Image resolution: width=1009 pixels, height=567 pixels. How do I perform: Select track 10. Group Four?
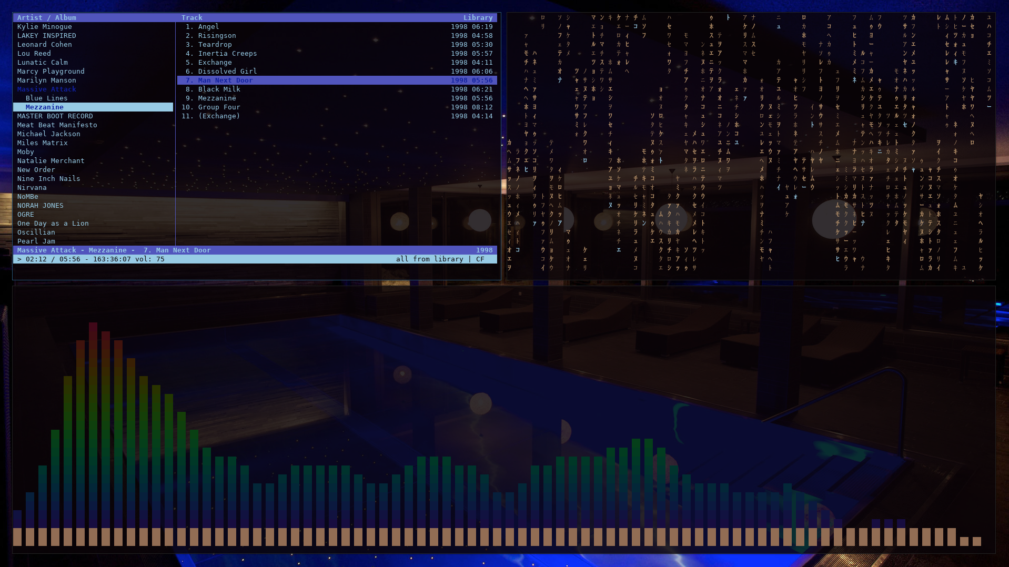337,107
